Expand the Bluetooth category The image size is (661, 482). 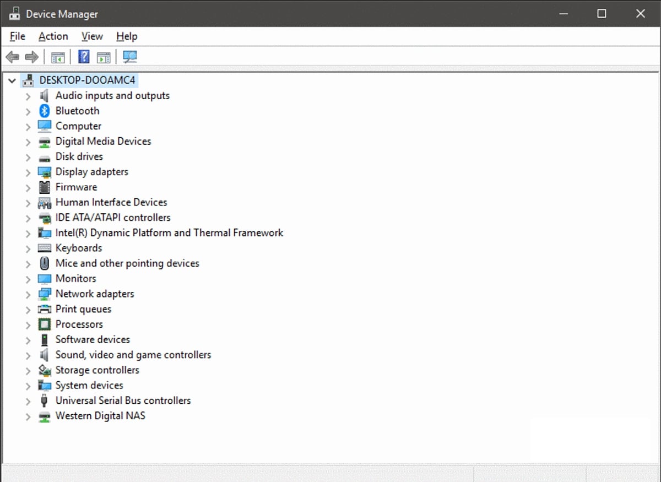(x=28, y=111)
